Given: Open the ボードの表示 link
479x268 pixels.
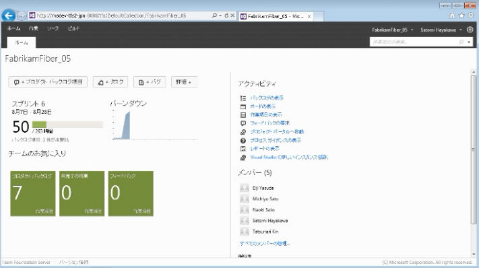Looking at the screenshot, I should (x=263, y=106).
